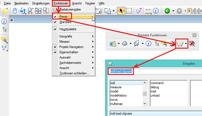Click the open folder icon in toolbar

[x=5, y=11]
